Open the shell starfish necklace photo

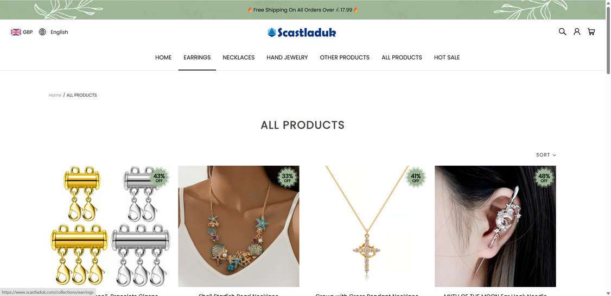click(x=238, y=226)
